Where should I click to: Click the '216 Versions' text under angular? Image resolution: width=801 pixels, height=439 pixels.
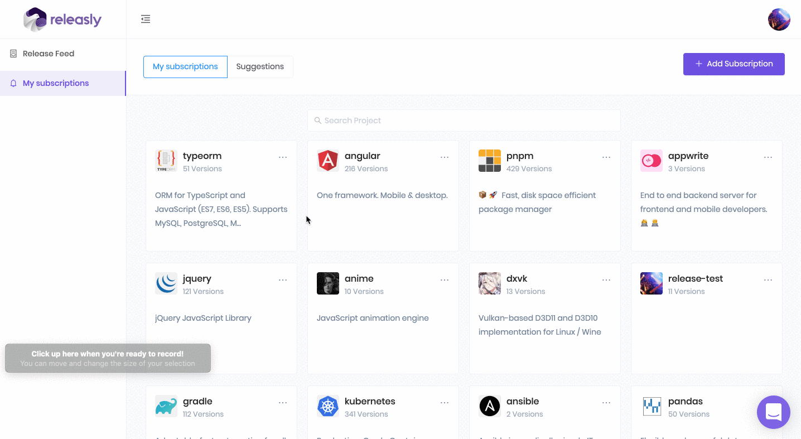pos(366,169)
